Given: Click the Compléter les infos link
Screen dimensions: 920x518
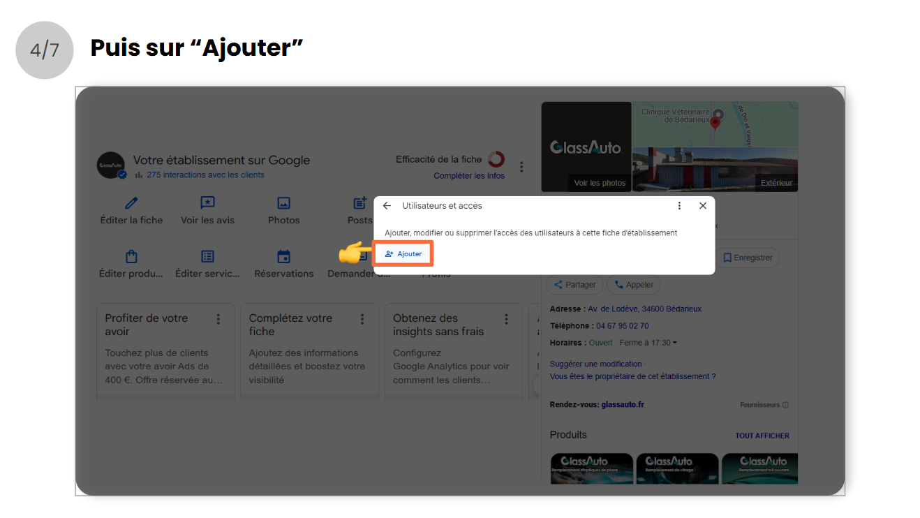Looking at the screenshot, I should coord(469,176).
